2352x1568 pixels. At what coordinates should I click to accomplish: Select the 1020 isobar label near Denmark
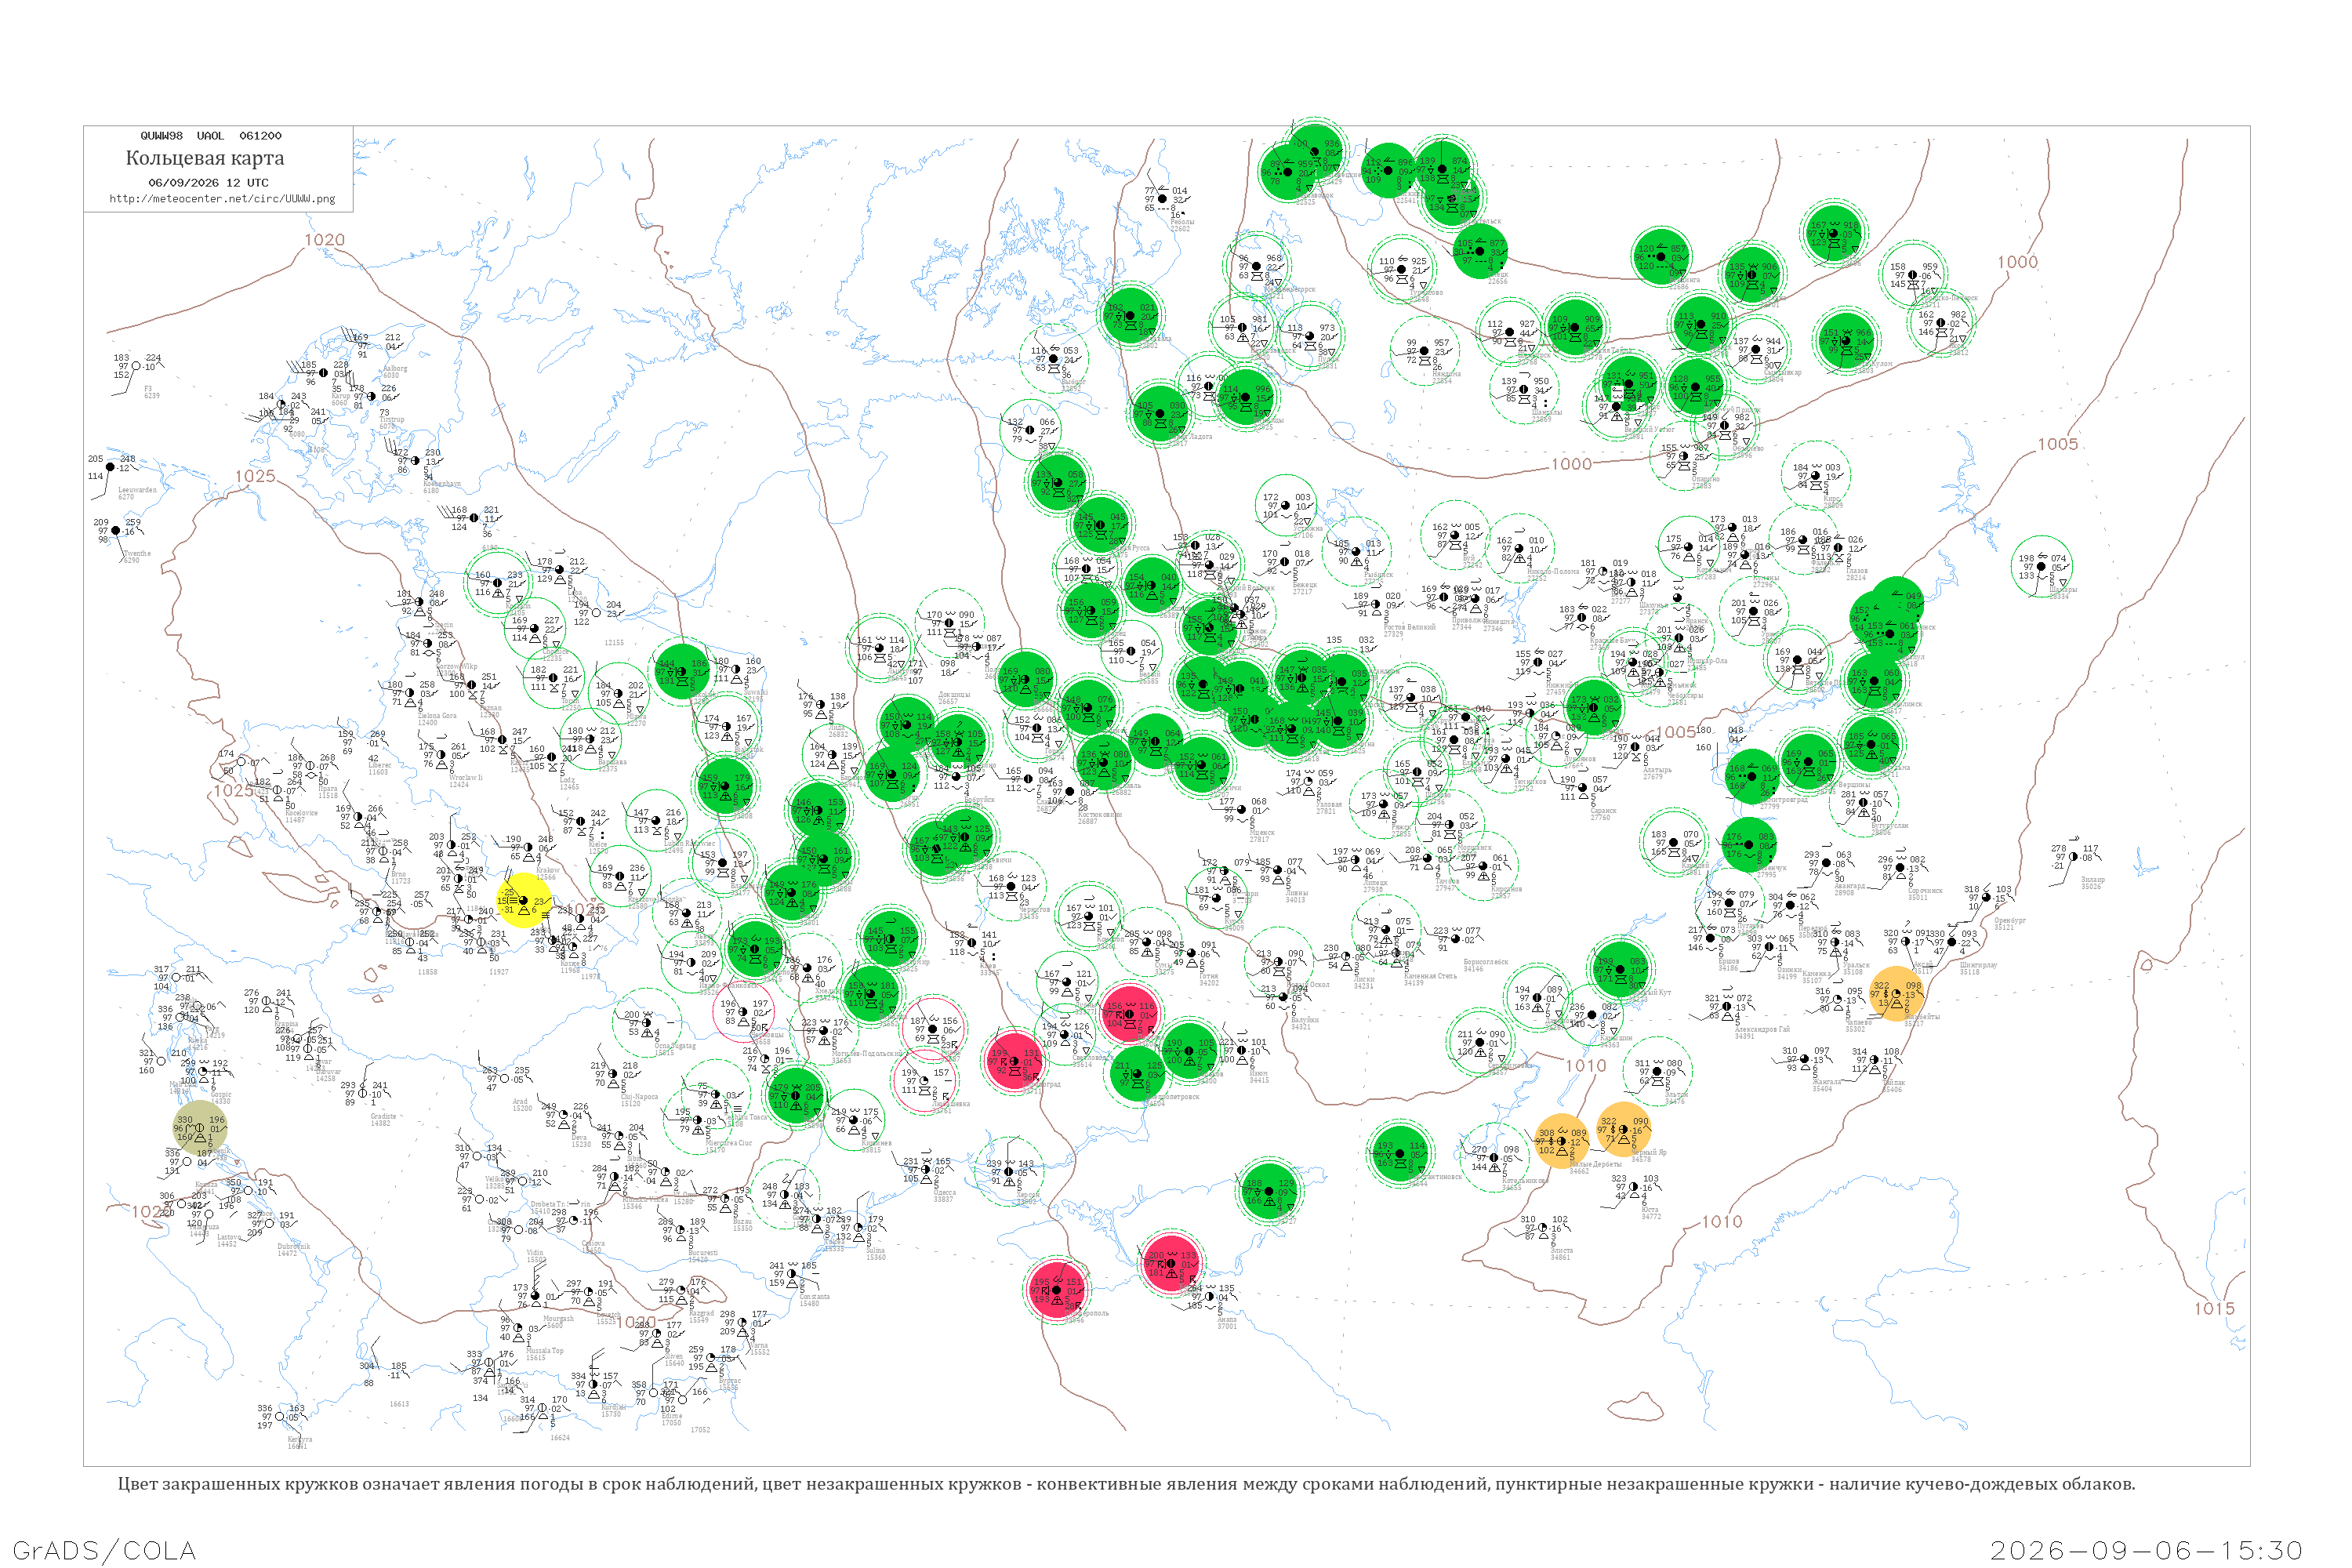pos(324,240)
